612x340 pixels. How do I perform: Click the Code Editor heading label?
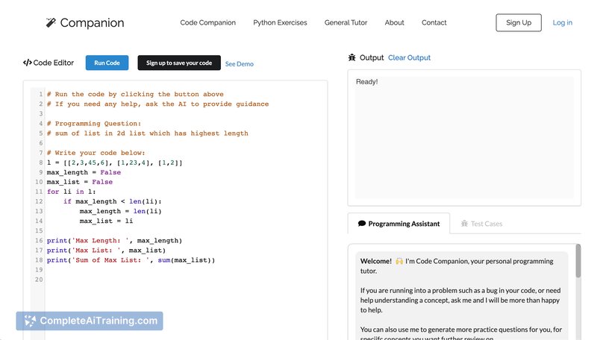(x=54, y=63)
